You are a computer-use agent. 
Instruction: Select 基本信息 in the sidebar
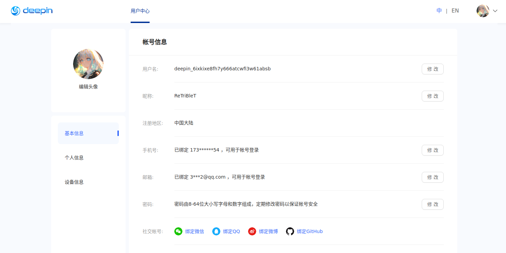74,133
